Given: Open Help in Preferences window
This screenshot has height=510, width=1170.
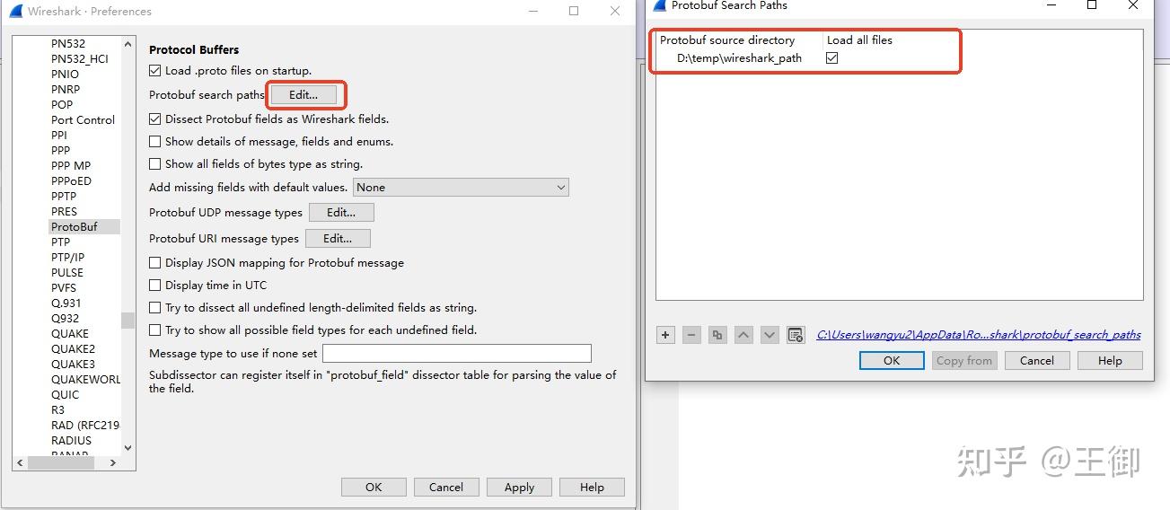Looking at the screenshot, I should pos(592,488).
